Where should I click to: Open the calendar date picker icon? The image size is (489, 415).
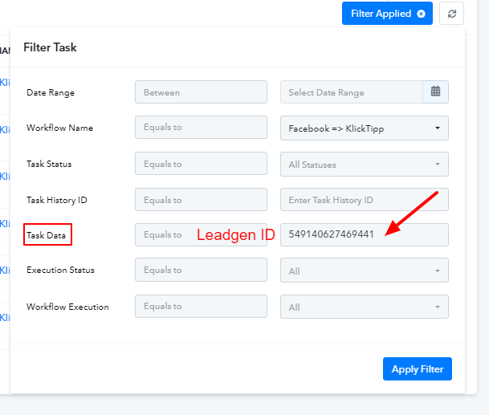[435, 92]
